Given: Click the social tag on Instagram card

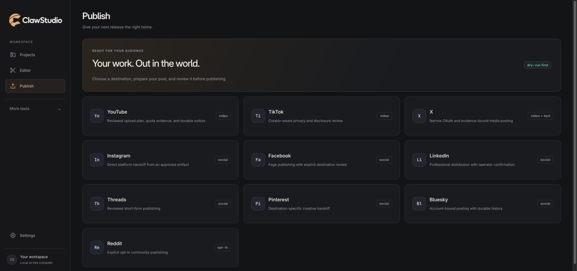Looking at the screenshot, I should click(223, 160).
